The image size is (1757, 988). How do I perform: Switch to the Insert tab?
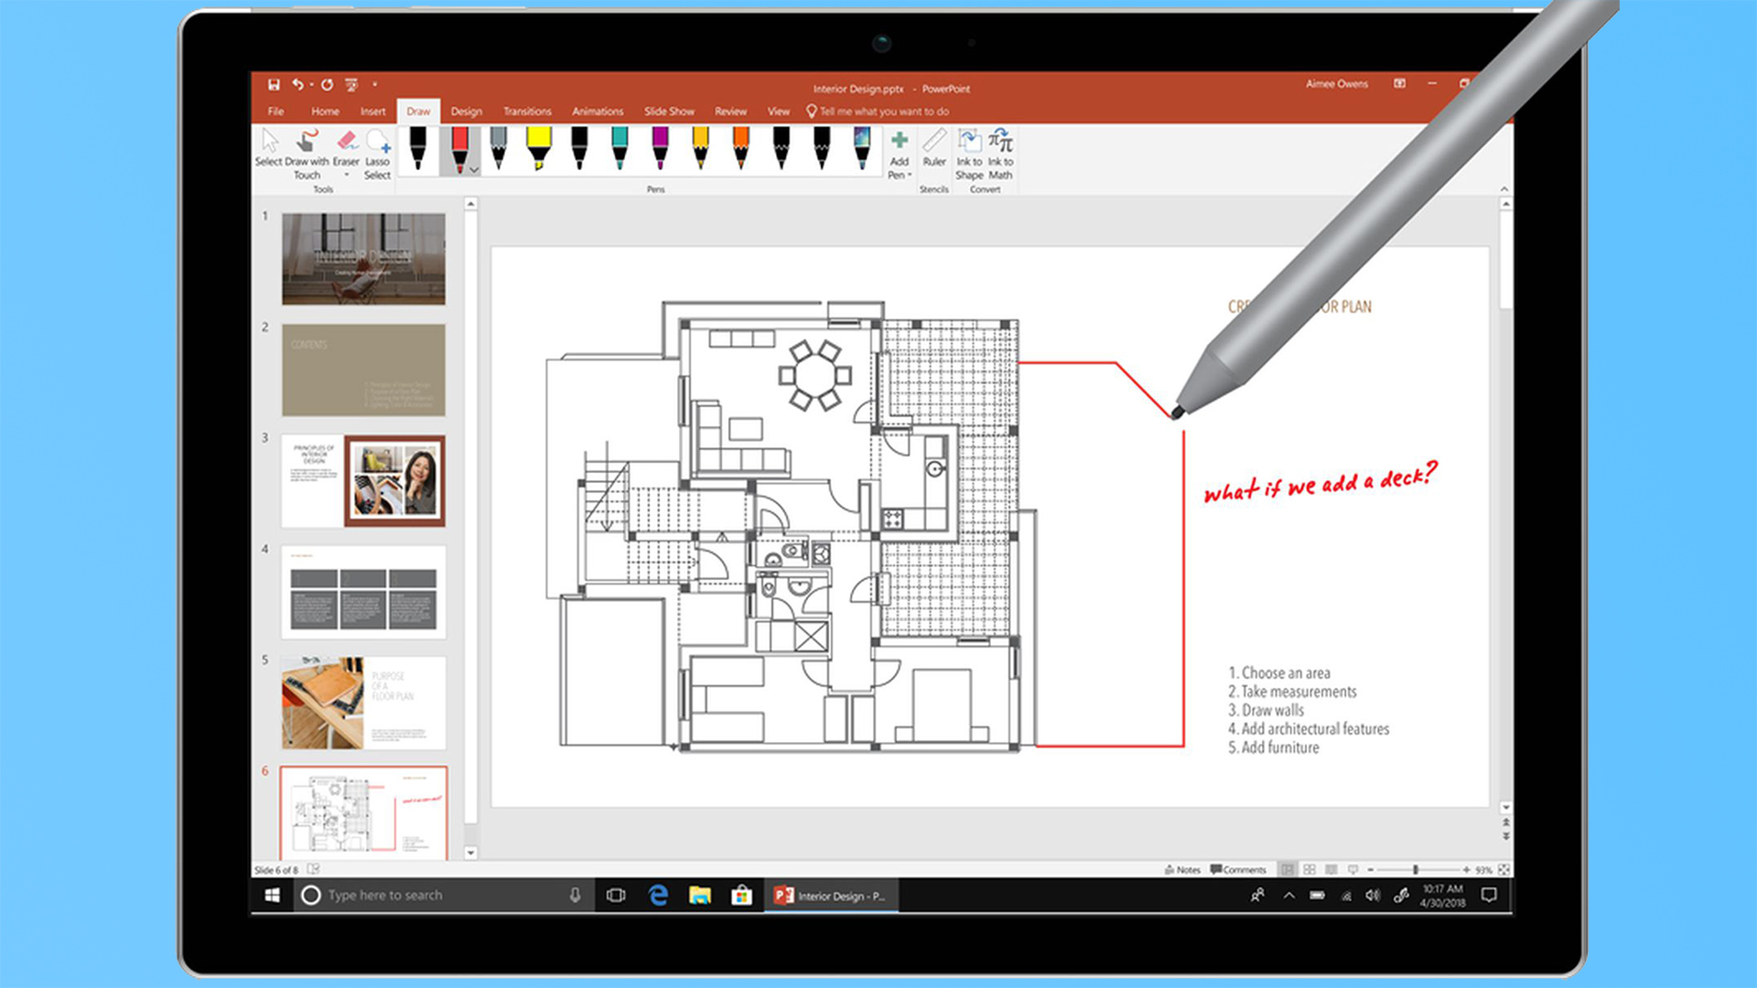click(x=372, y=112)
